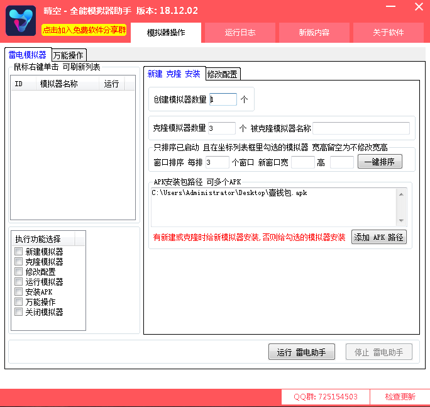Check the 万能操作 function checkbox
The width and height of the screenshot is (430, 407).
coord(19,301)
